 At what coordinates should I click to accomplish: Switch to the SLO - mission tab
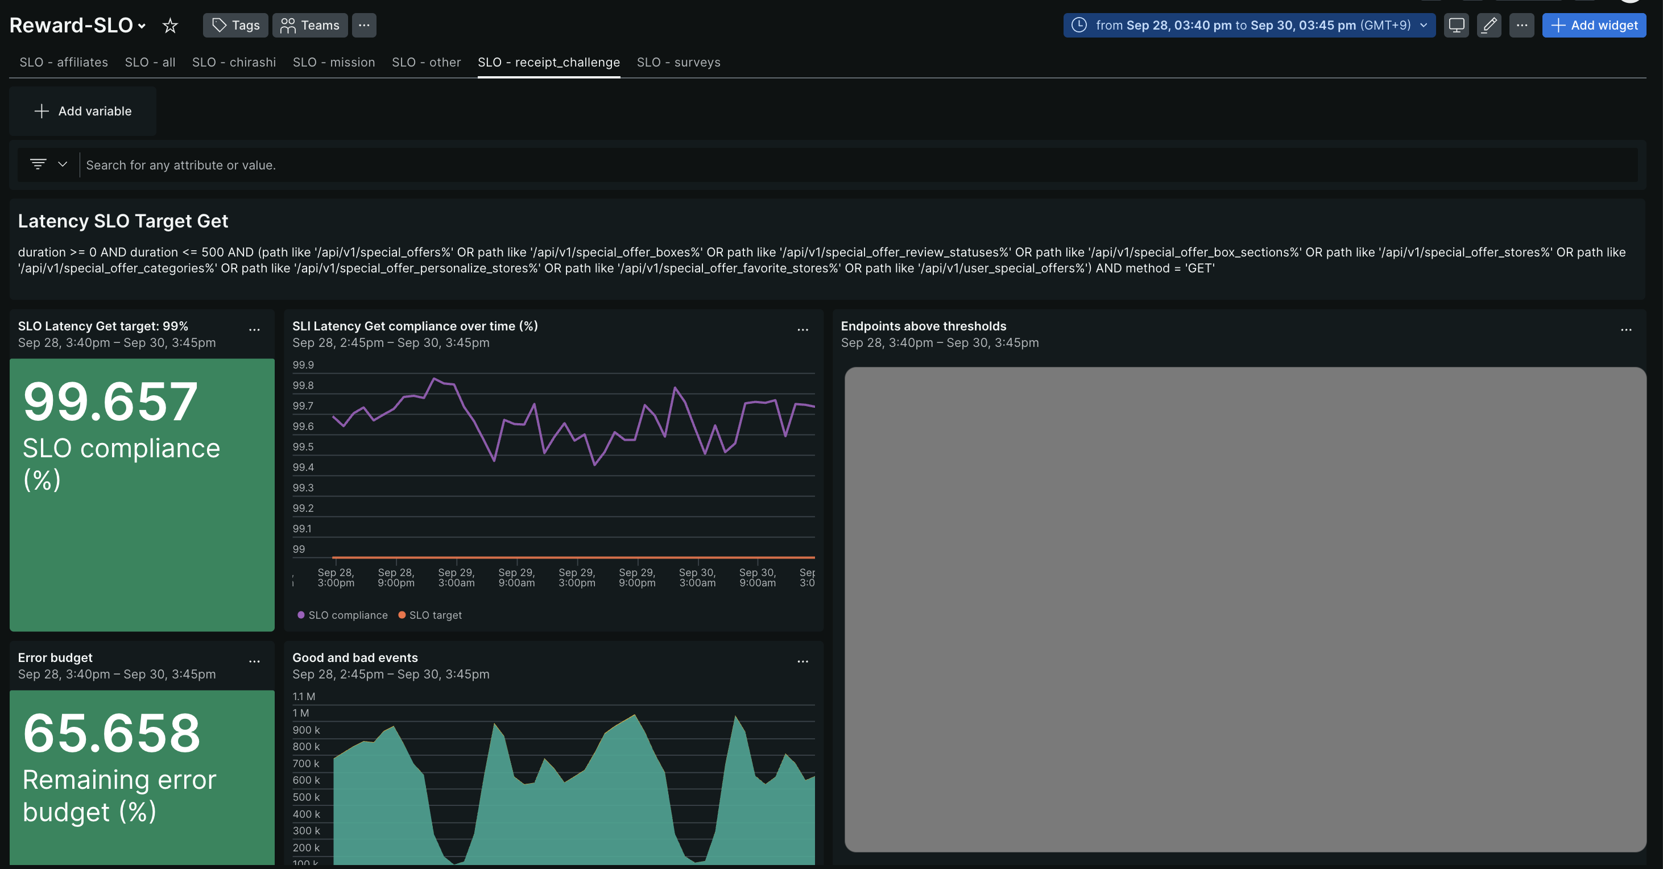333,62
